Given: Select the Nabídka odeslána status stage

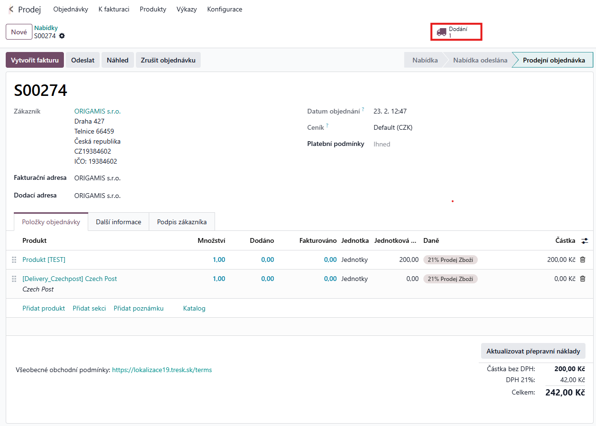Looking at the screenshot, I should pos(480,60).
